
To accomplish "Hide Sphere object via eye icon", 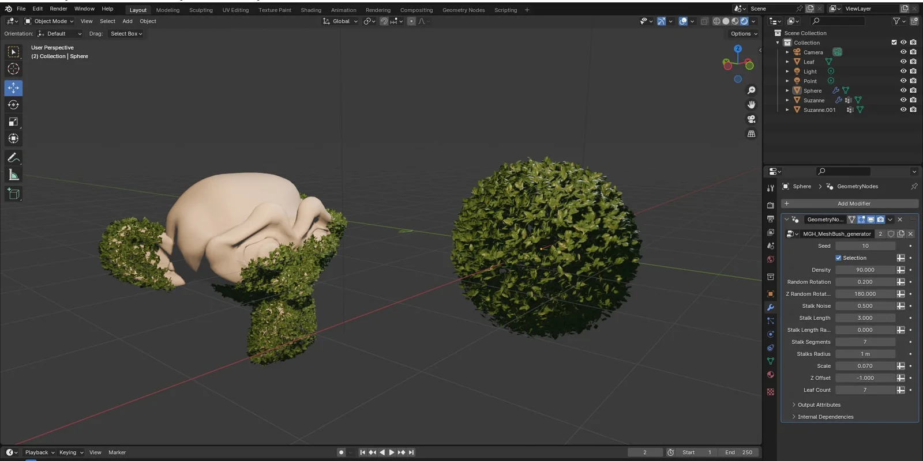I will [903, 90].
